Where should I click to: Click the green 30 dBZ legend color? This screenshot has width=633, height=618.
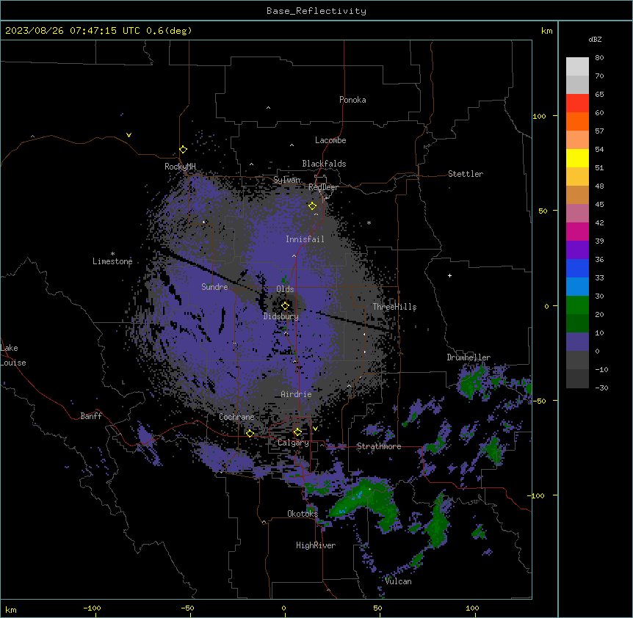pos(577,305)
